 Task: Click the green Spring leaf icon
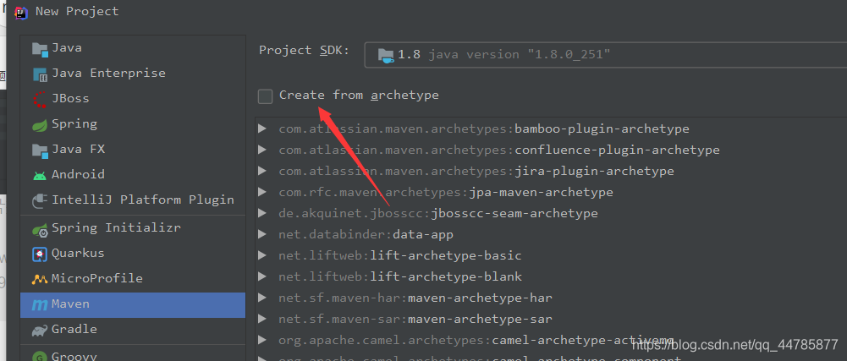coord(40,124)
